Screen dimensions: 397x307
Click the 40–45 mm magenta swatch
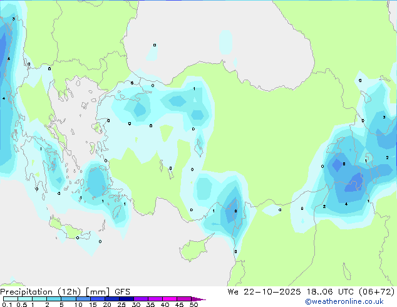(170, 299)
